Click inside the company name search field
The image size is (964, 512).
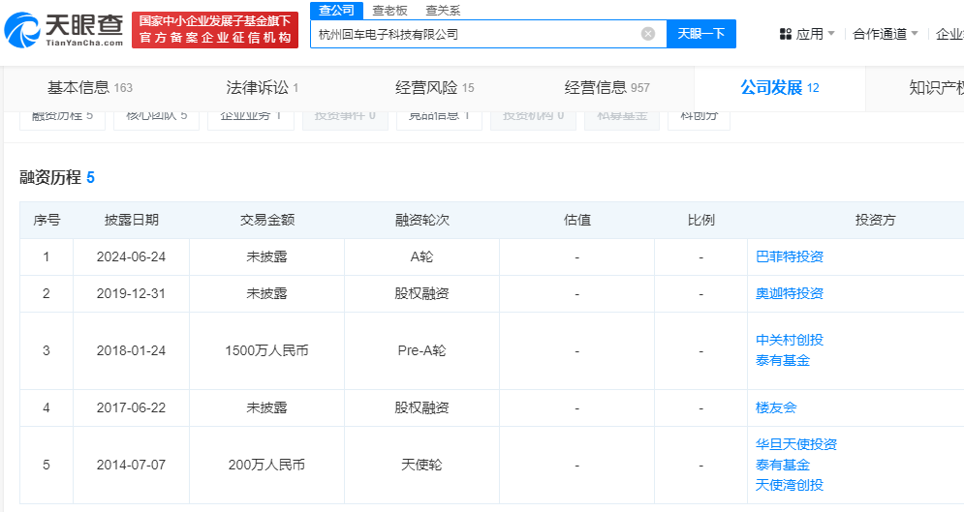pos(475,34)
